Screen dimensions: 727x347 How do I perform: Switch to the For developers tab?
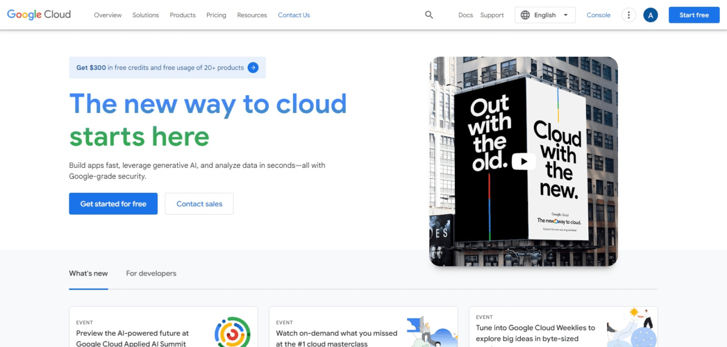(x=151, y=273)
